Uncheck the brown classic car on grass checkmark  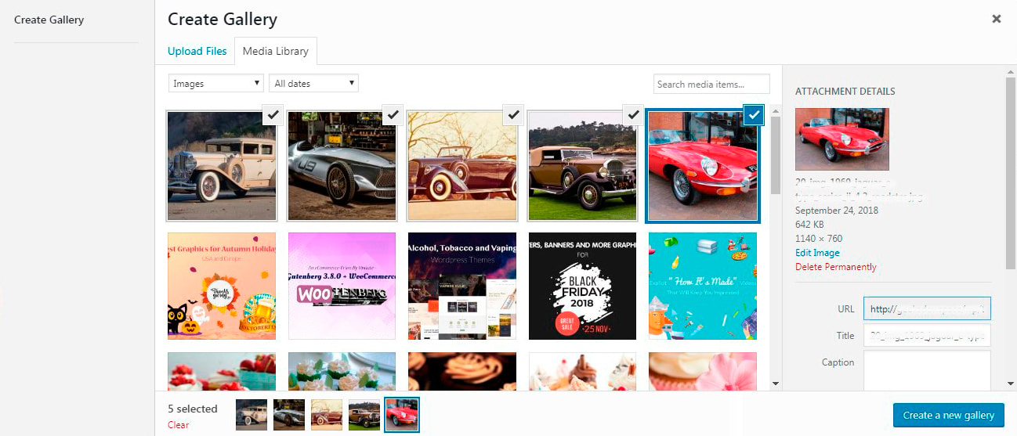634,114
